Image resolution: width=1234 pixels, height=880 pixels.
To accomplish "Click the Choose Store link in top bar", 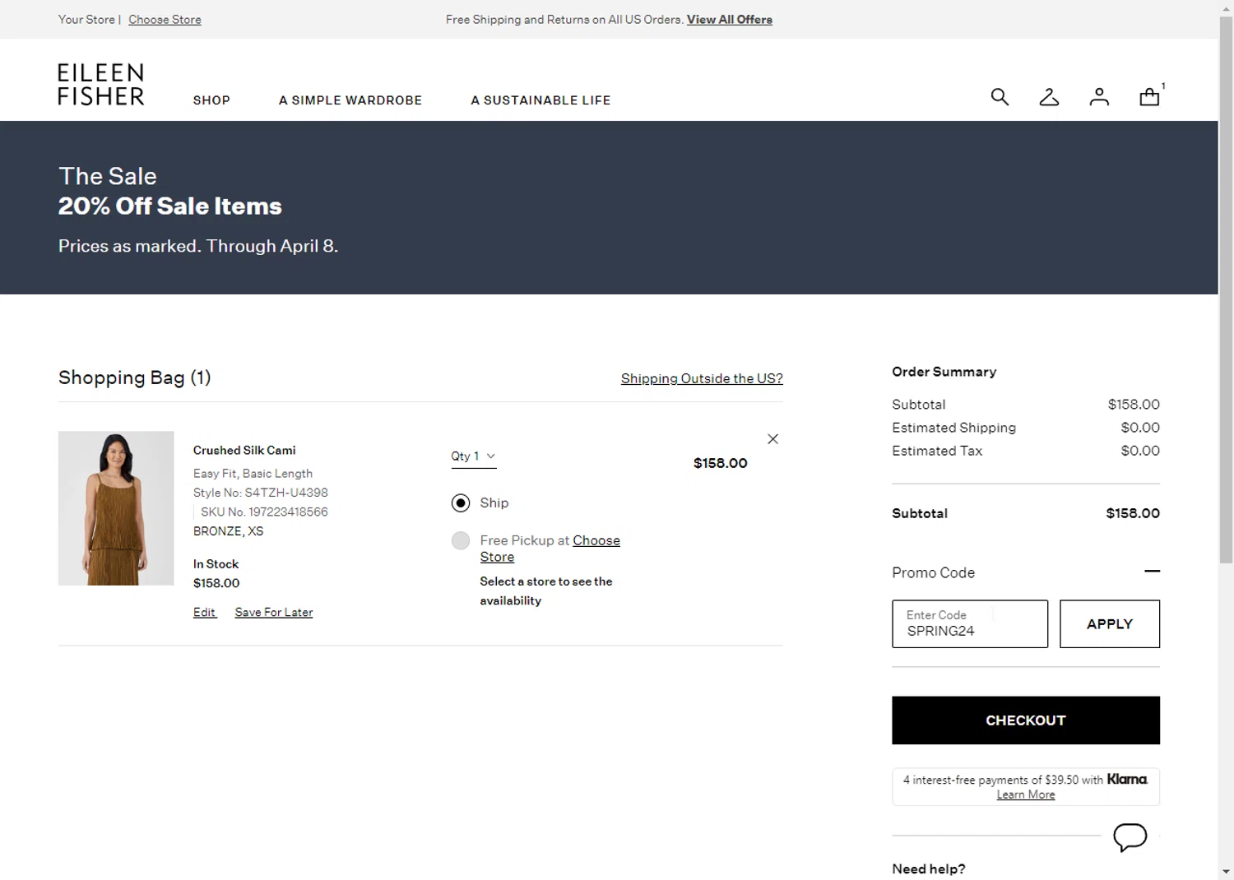I will click(x=165, y=20).
